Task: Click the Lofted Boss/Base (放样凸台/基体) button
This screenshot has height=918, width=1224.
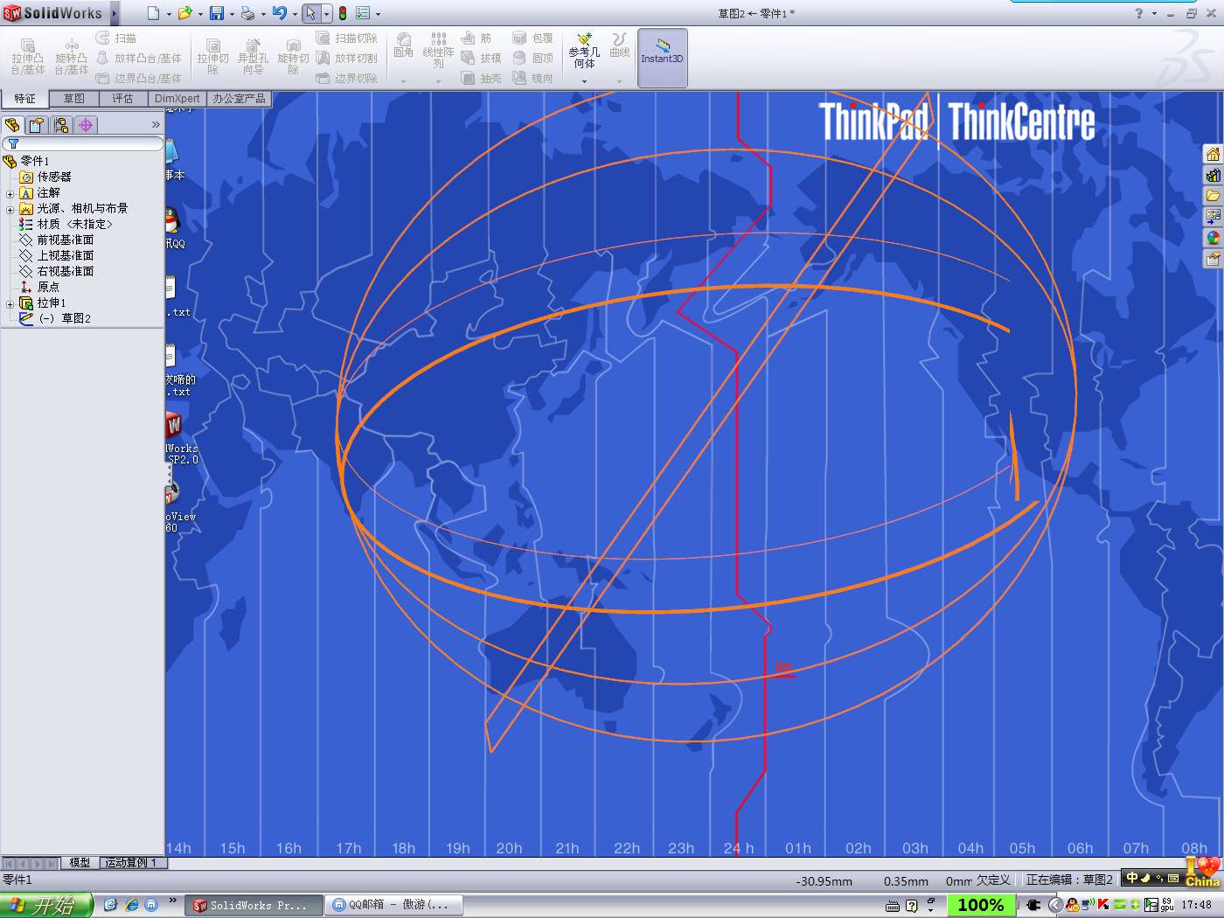Action: pyautogui.click(x=138, y=59)
